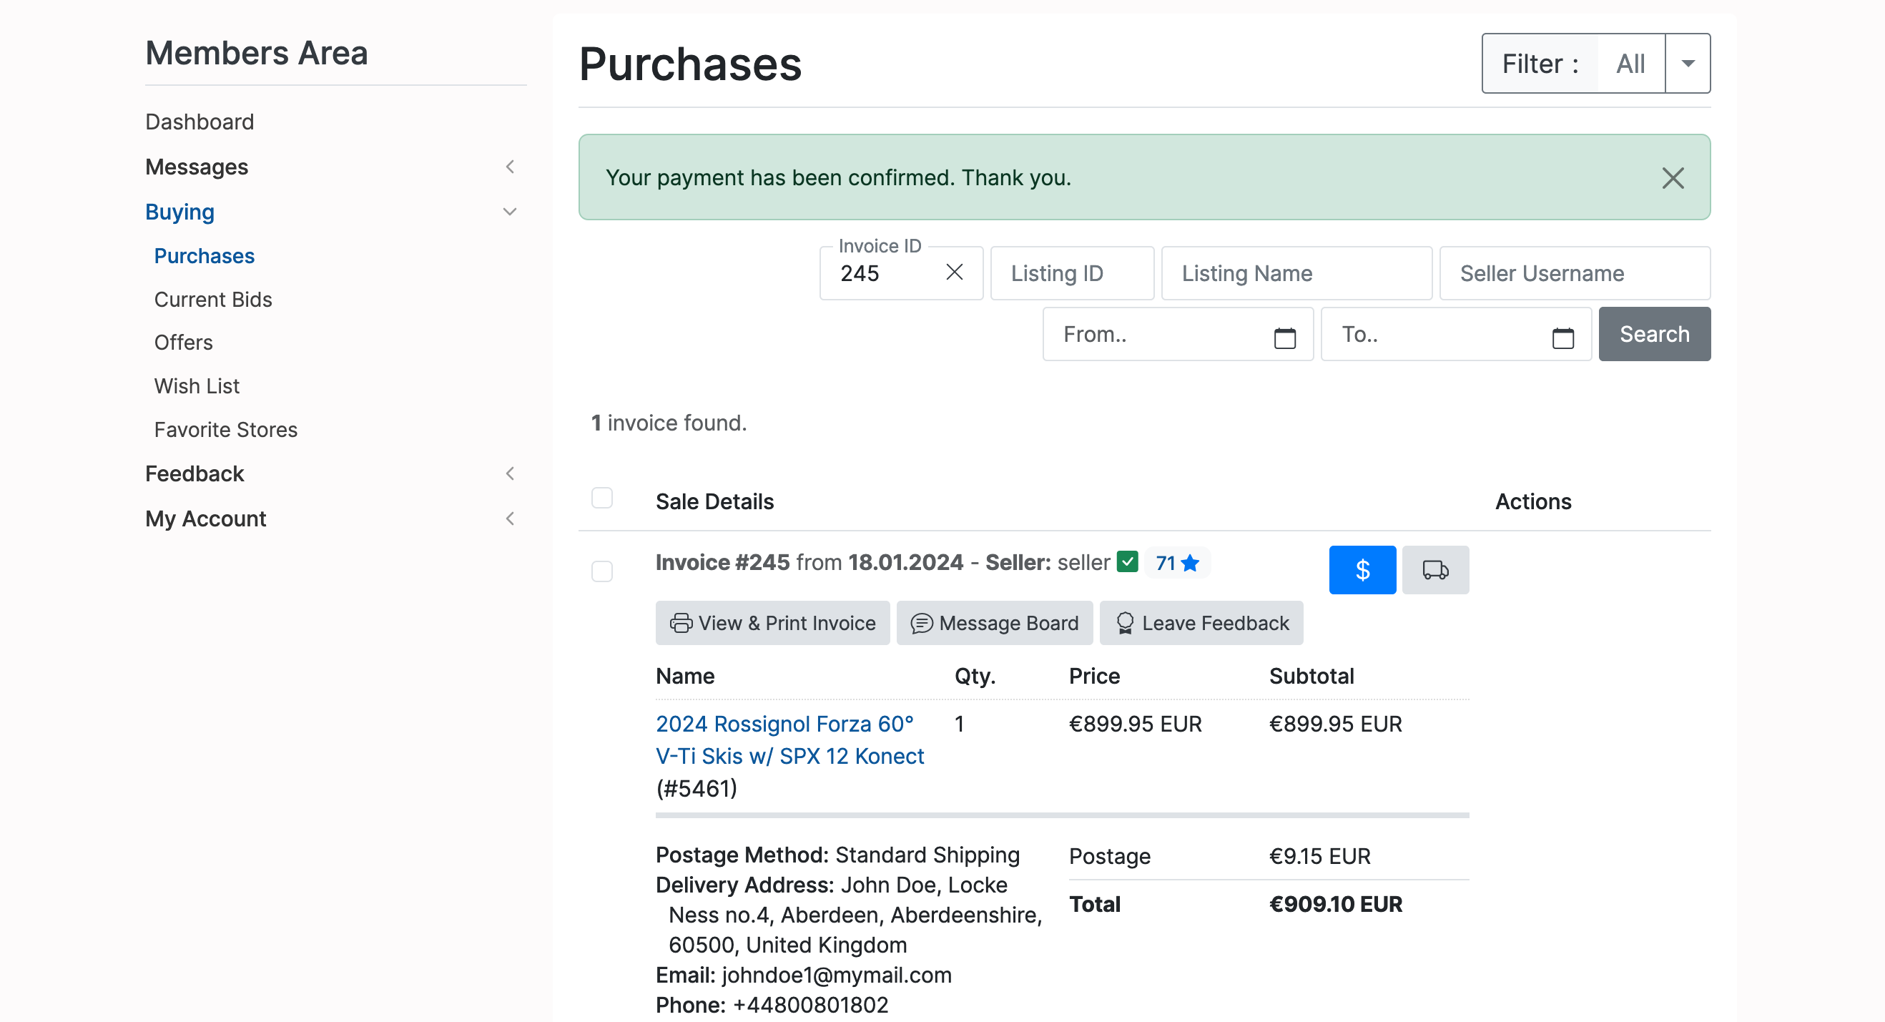
Task: Tick the Invoice #245 row checkbox
Action: pyautogui.click(x=601, y=571)
